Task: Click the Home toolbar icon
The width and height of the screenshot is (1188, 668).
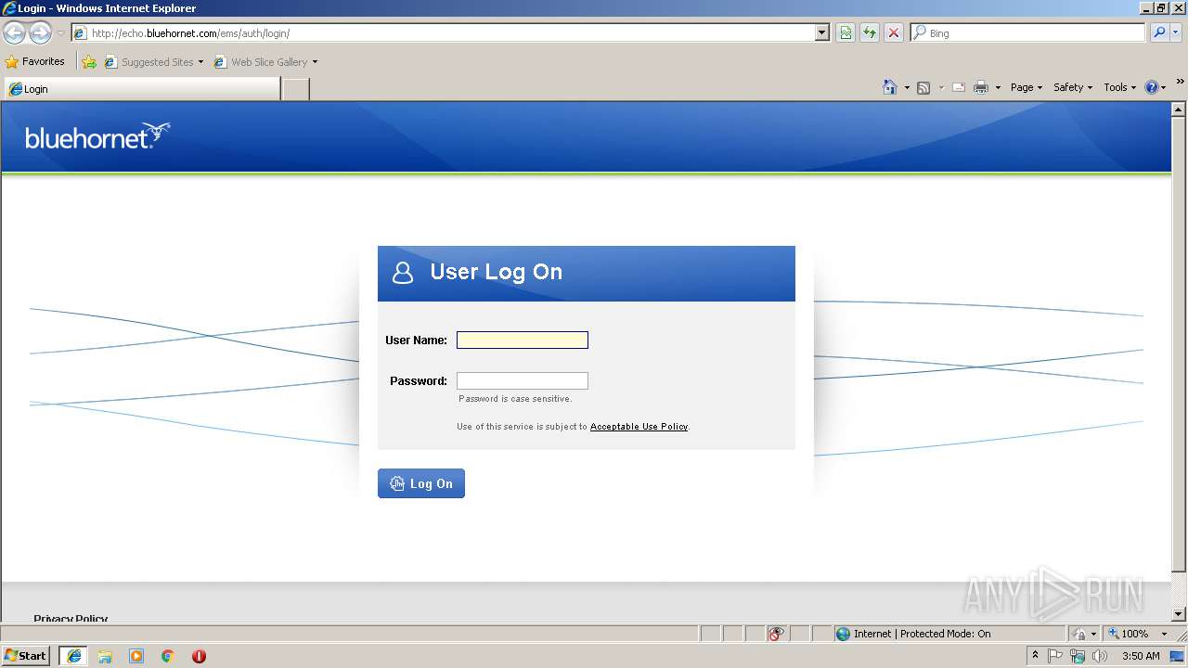Action: (890, 87)
